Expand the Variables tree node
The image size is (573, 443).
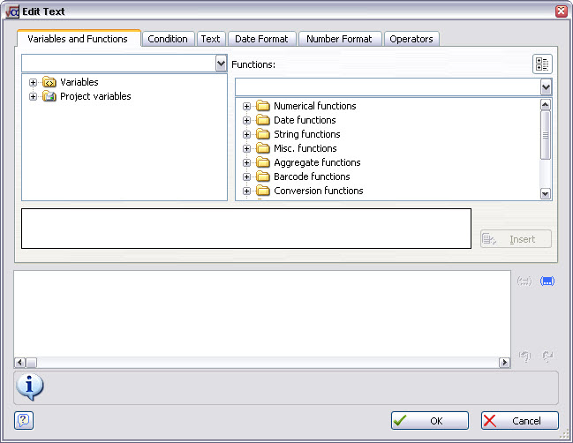[34, 82]
